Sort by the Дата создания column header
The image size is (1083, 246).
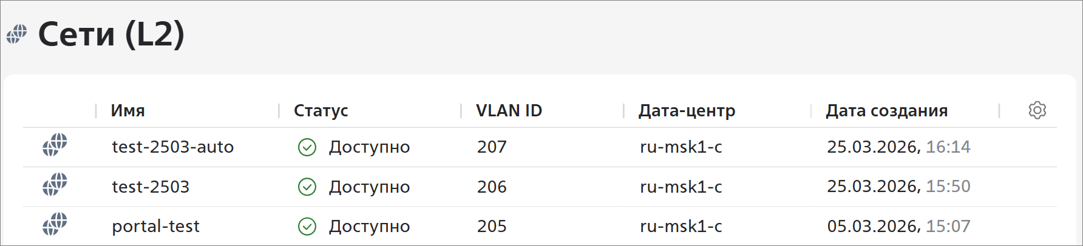(x=886, y=111)
